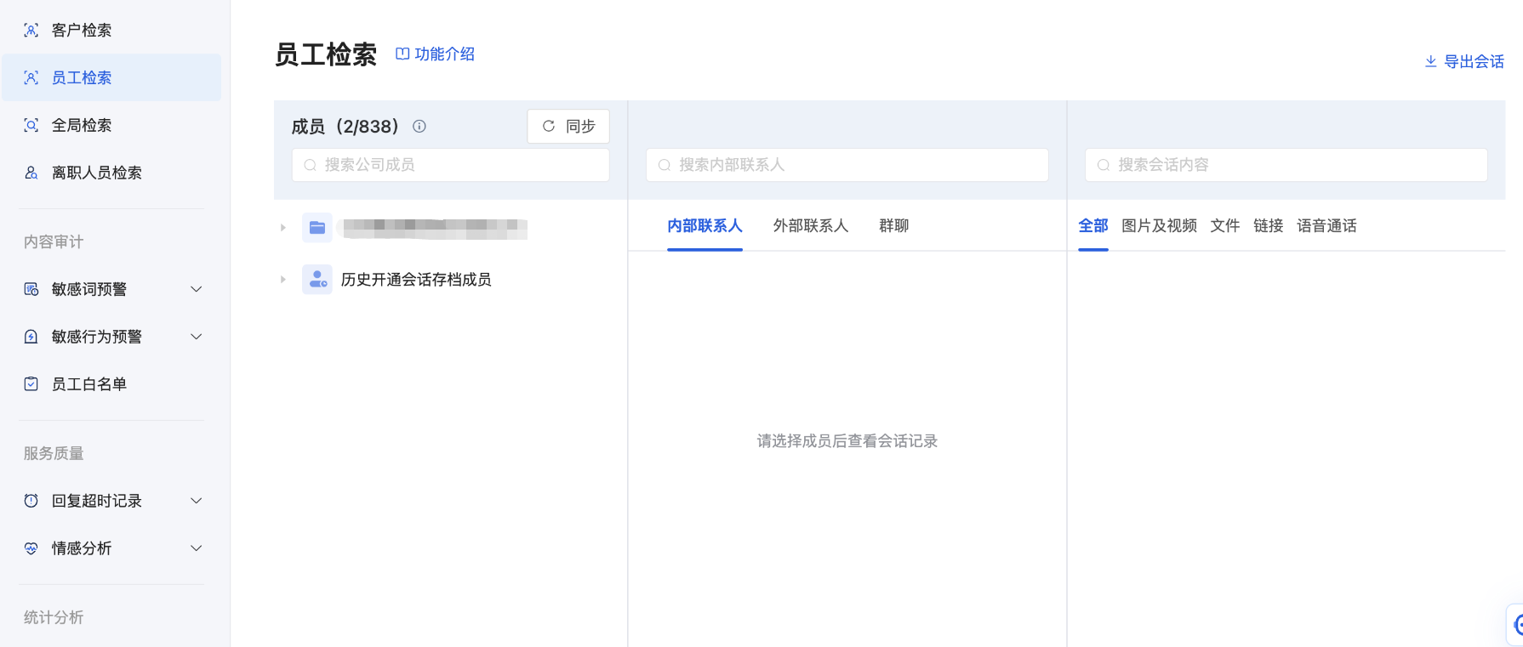Click the 导出会话 link
The width and height of the screenshot is (1523, 647).
pos(1464,61)
